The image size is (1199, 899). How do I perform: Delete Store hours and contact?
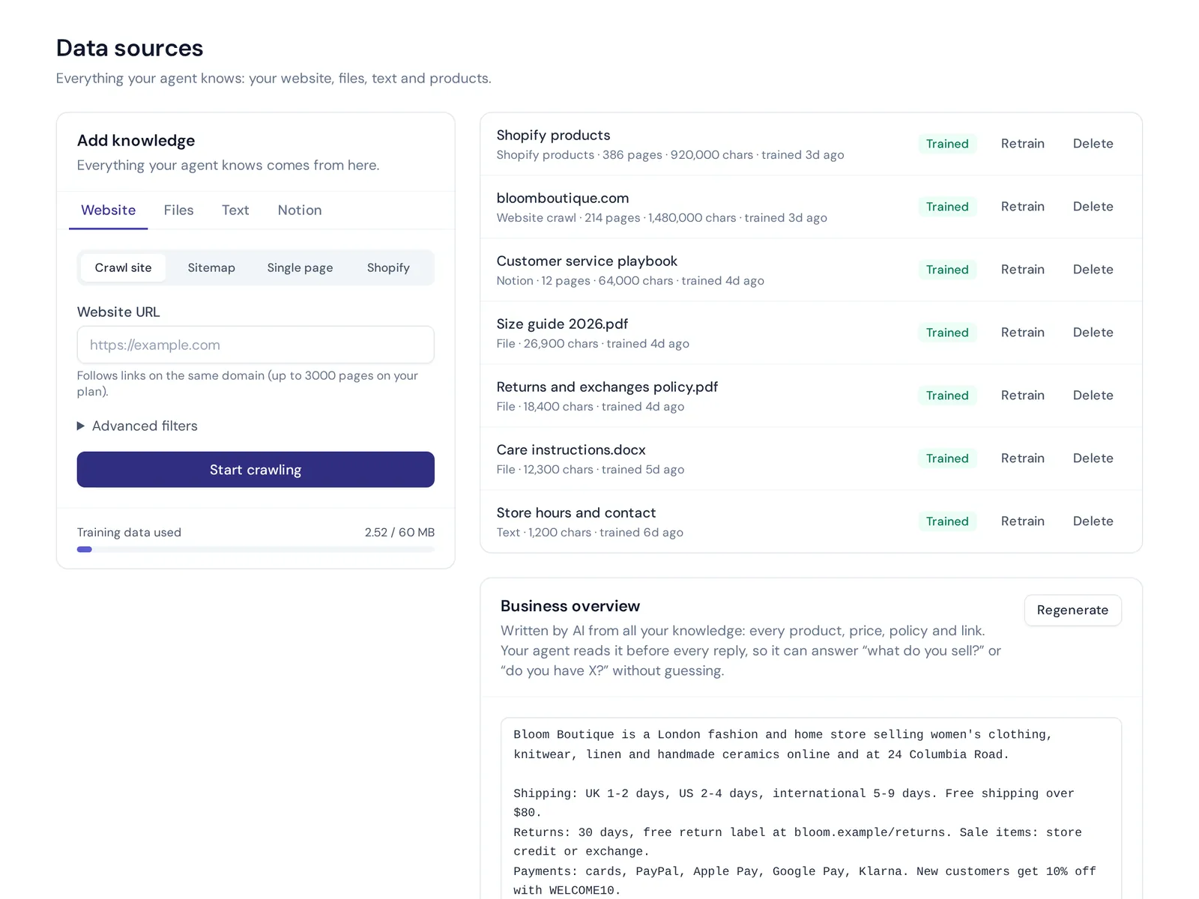(1093, 521)
